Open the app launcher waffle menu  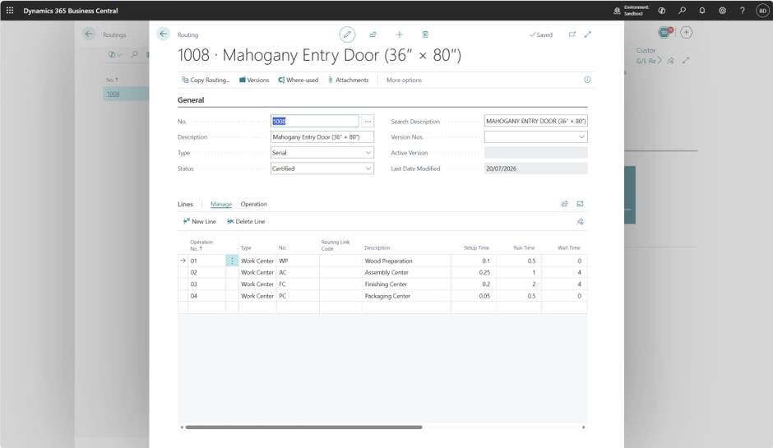[x=10, y=11]
